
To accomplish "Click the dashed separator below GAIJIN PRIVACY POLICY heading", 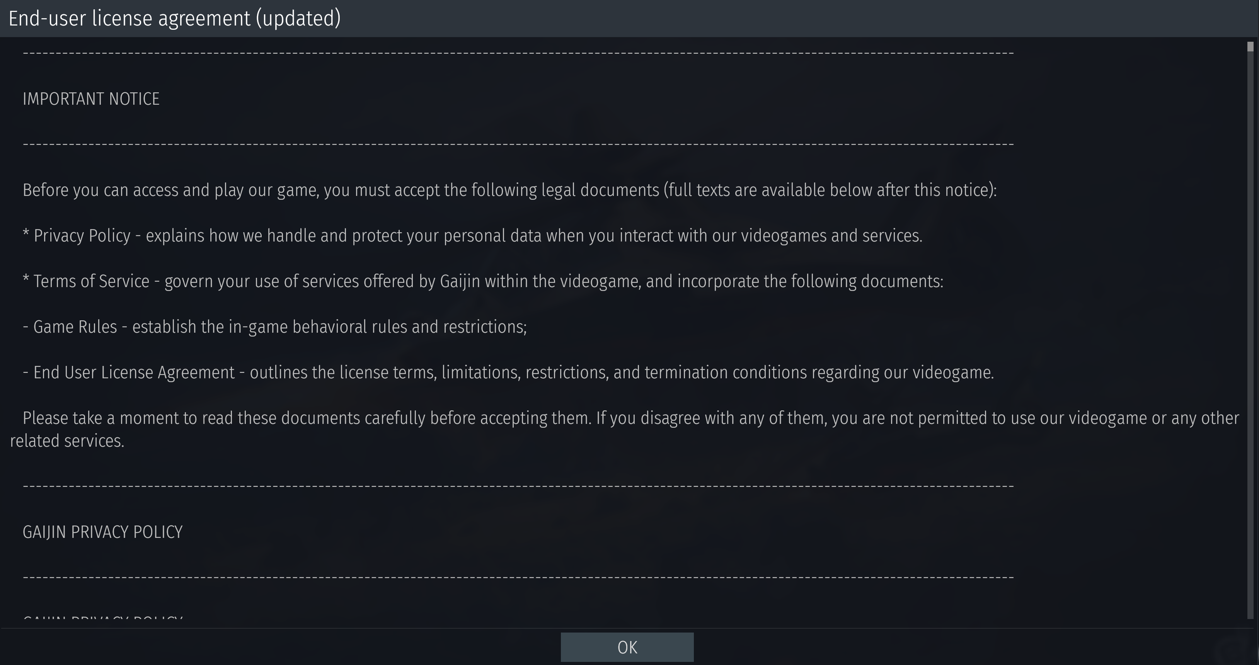I will click(518, 578).
